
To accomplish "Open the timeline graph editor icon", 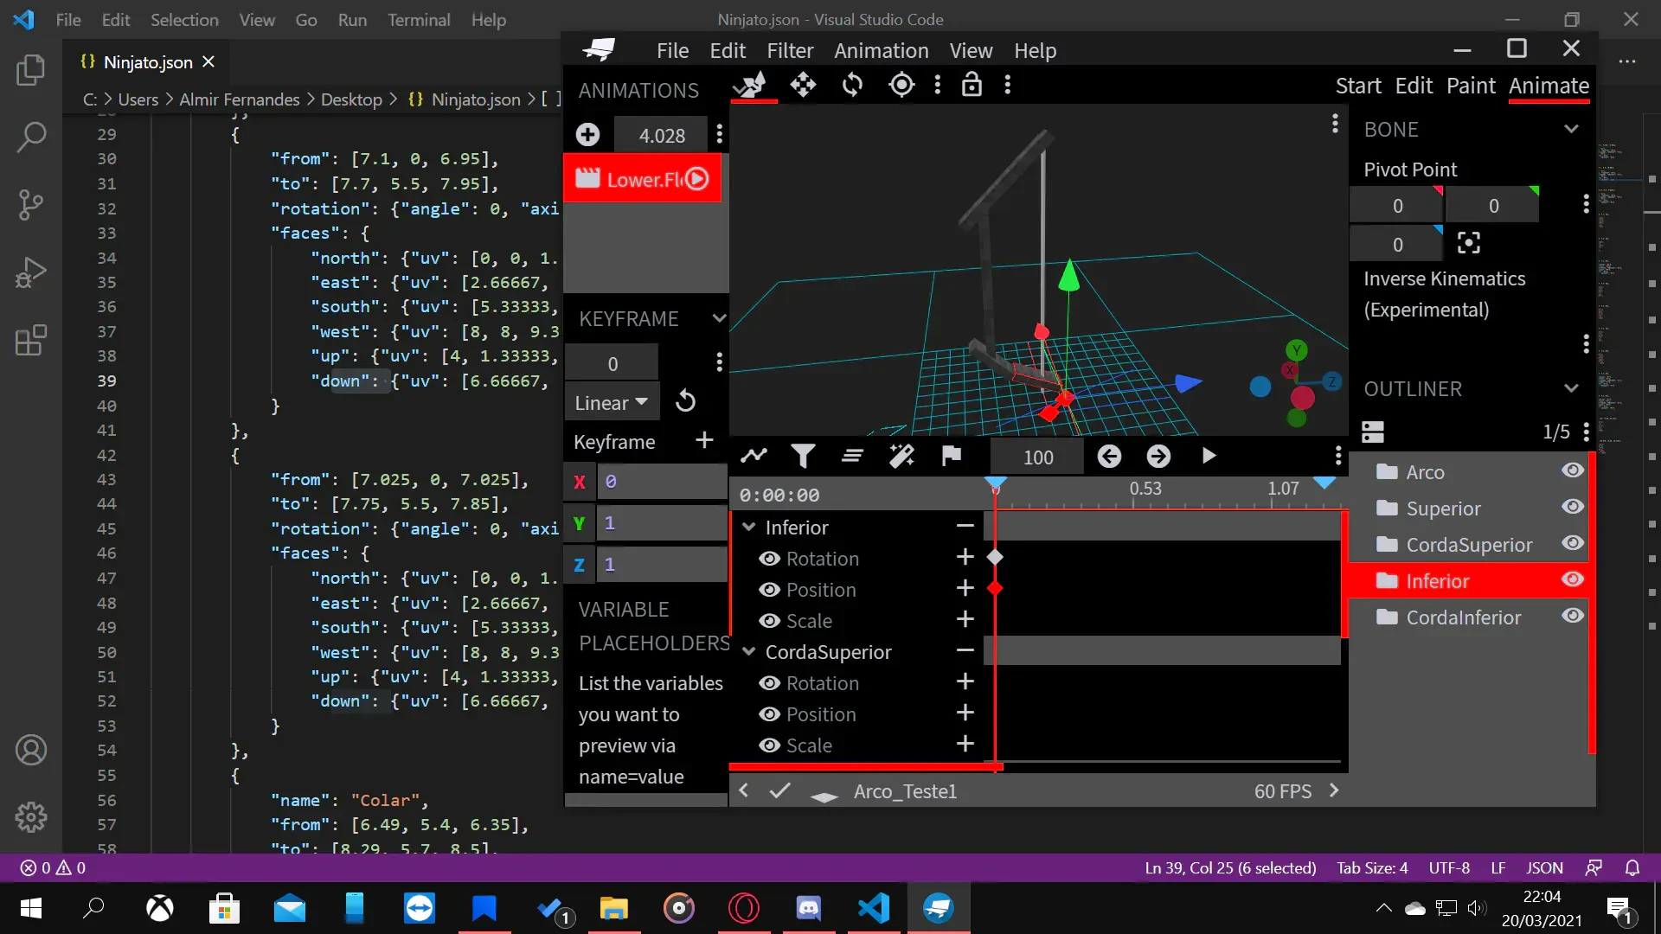I will [x=754, y=456].
